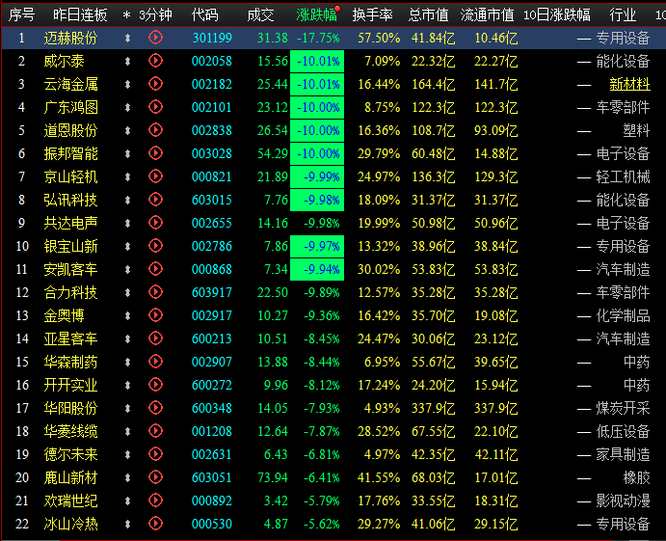Sort by 换手率 column header
Image resolution: width=666 pixels, height=541 pixels.
tap(372, 14)
